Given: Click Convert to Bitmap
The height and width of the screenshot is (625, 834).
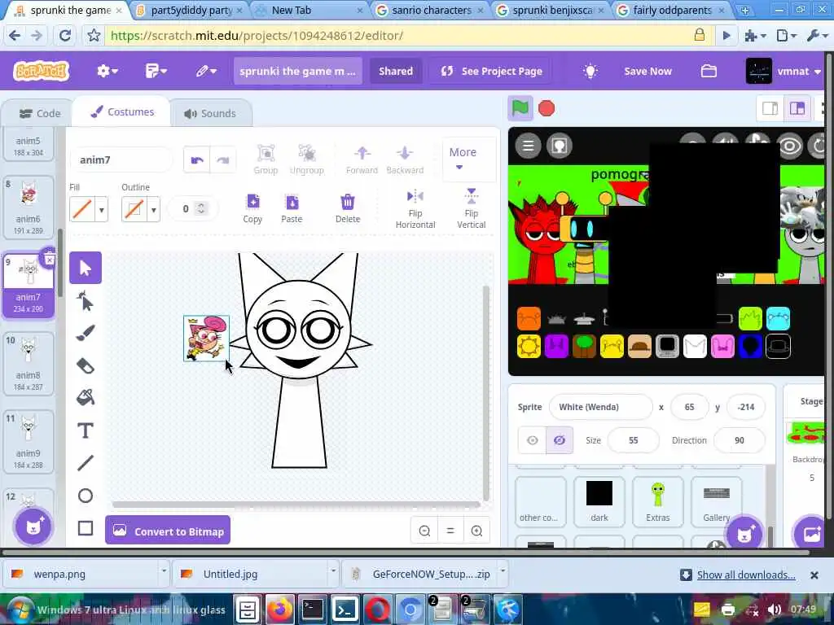Looking at the screenshot, I should 168,531.
